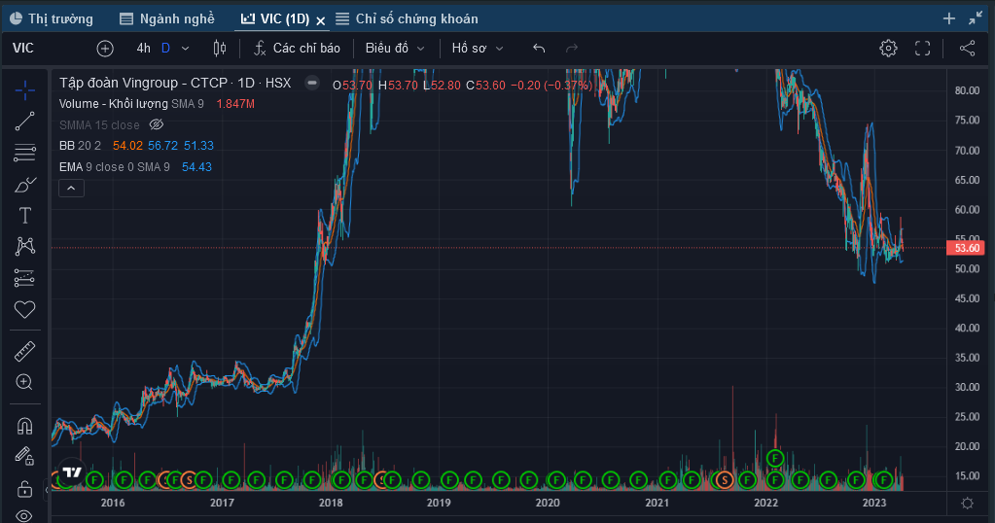Expand the Biểu đồ dropdown
995x523 pixels.
tap(395, 49)
